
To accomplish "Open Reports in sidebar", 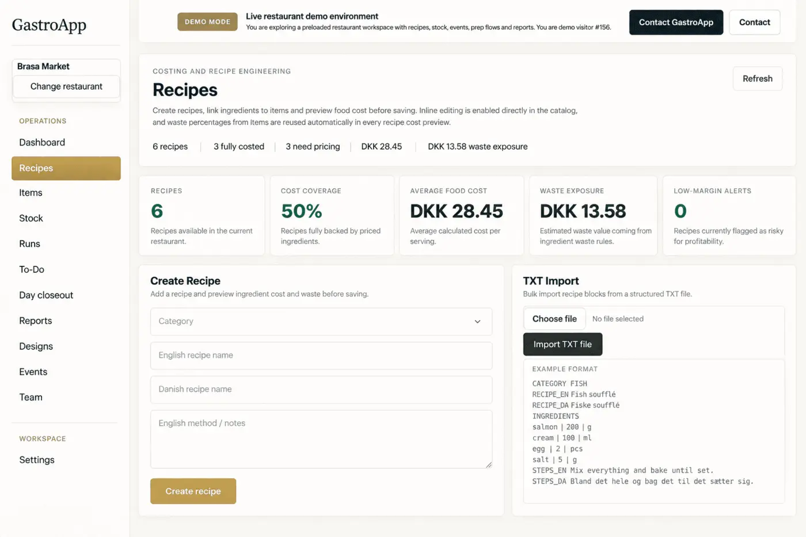I will coord(36,321).
